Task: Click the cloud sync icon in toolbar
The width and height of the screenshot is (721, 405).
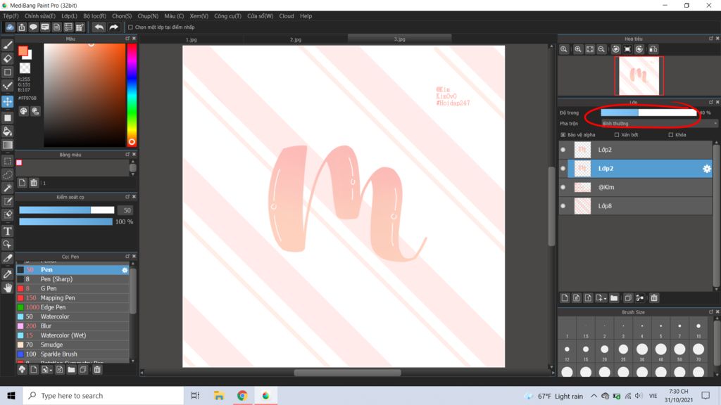Action: tap(10, 27)
